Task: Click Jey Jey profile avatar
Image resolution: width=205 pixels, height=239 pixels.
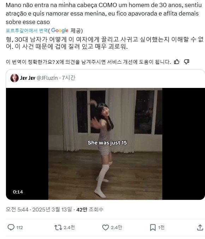Action: coord(14,78)
